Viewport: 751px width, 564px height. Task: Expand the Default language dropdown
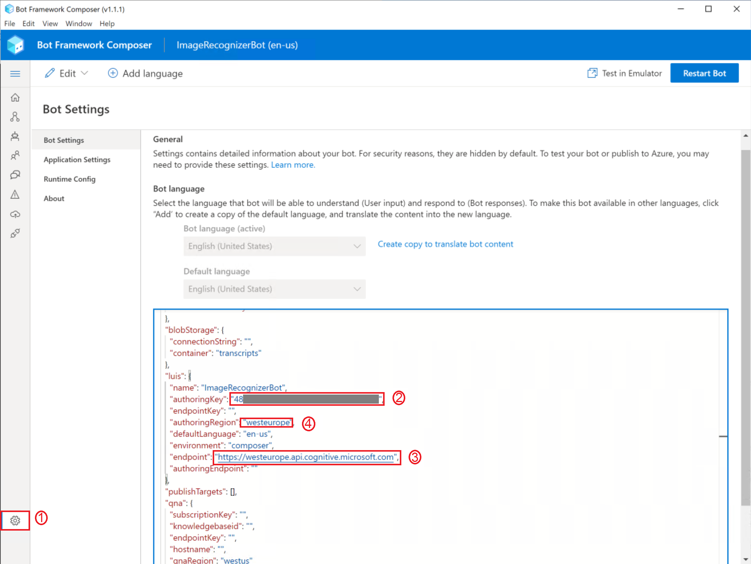[x=274, y=289]
